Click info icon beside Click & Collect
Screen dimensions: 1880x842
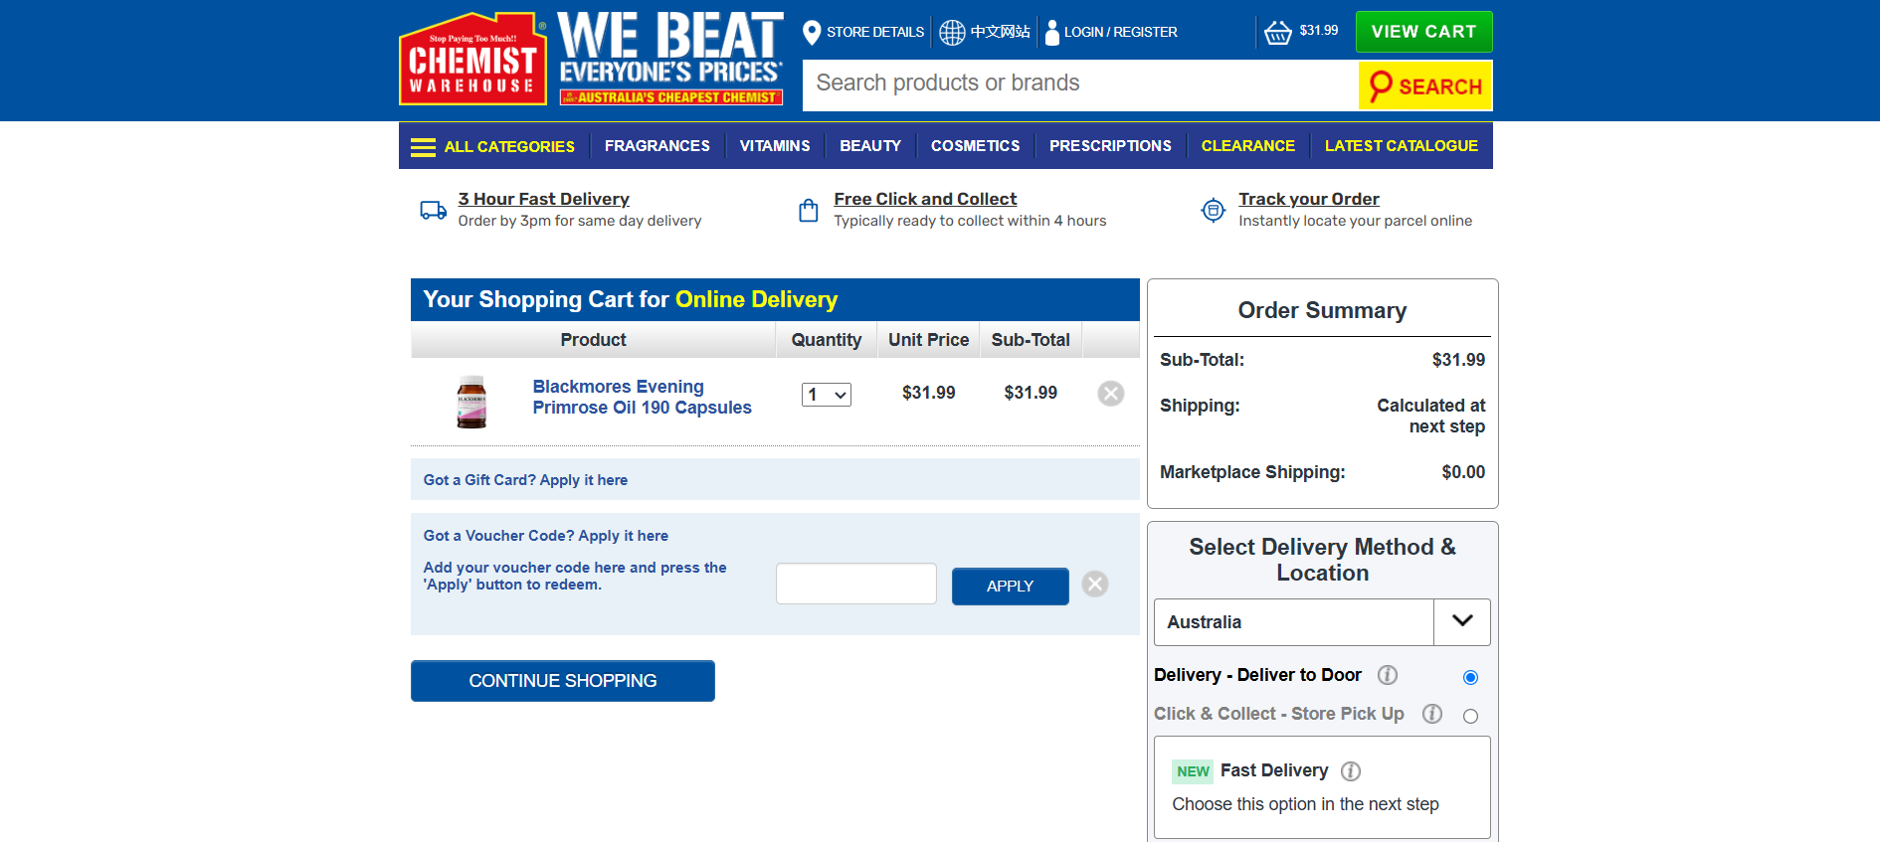point(1431,714)
